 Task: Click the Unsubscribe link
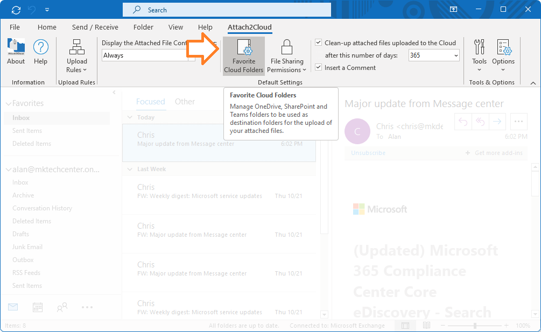367,153
